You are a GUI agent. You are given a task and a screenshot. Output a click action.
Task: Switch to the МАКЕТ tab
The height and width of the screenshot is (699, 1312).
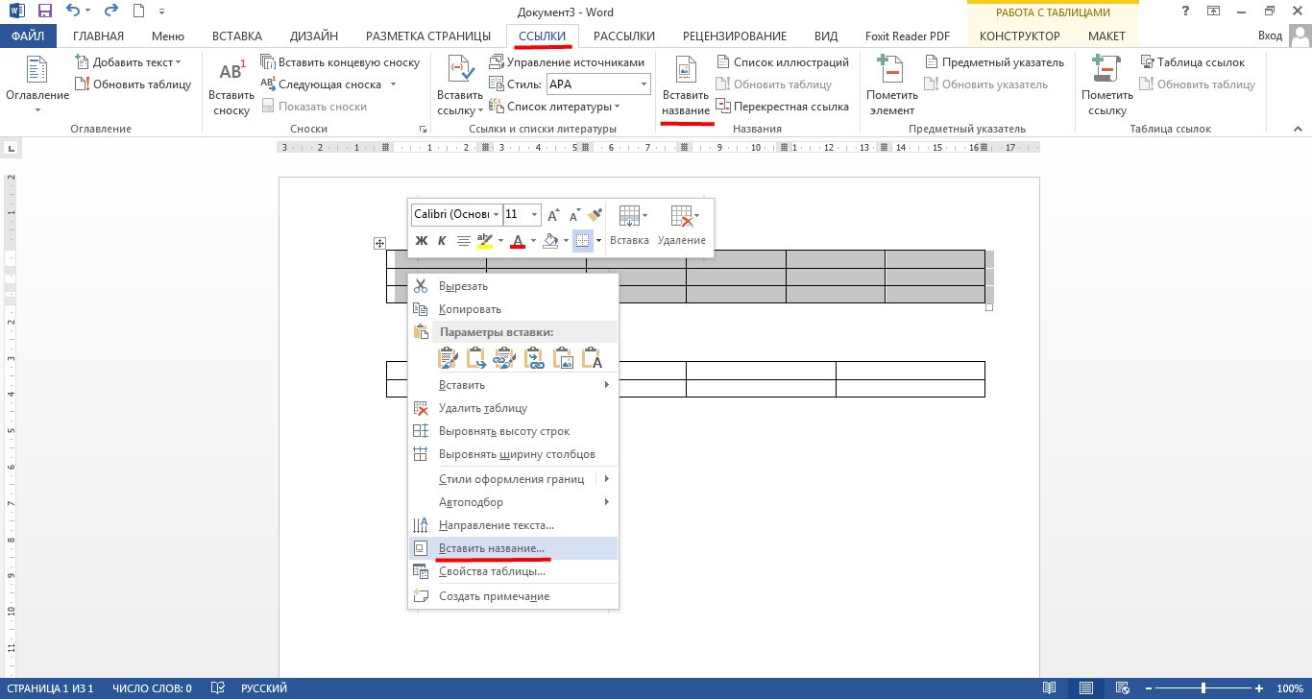click(x=1106, y=36)
